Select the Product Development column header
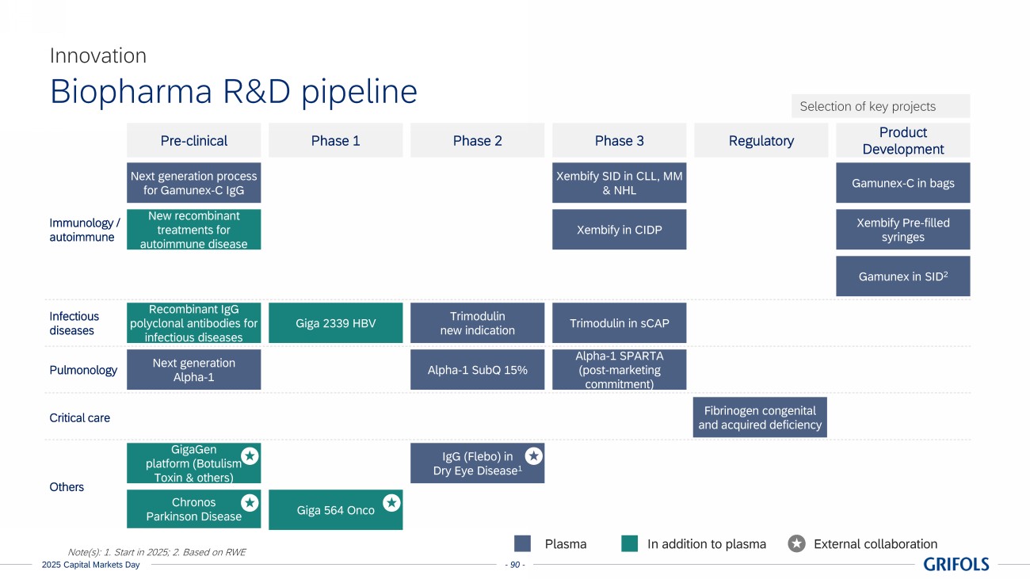 pos(903,141)
